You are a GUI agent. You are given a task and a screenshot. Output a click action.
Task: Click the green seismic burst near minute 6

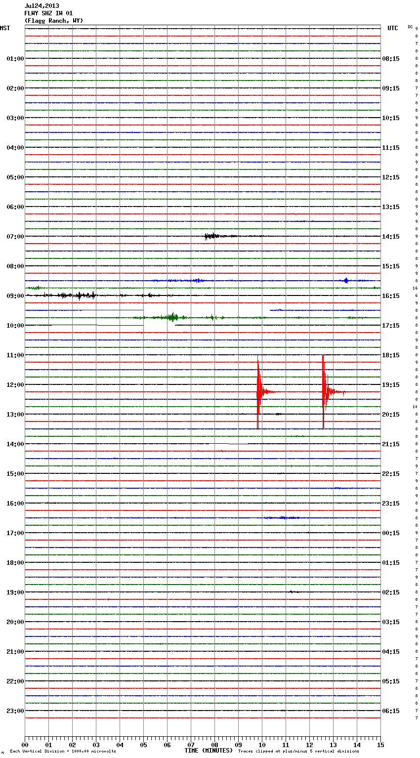pos(172,317)
